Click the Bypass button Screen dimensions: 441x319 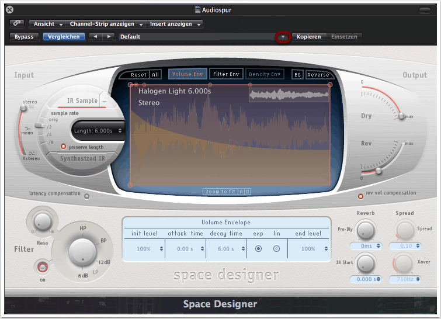click(x=24, y=37)
